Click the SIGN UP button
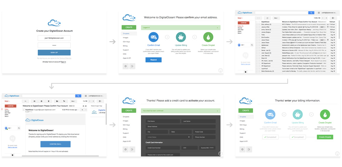342x167 pixels. click(x=54, y=52)
